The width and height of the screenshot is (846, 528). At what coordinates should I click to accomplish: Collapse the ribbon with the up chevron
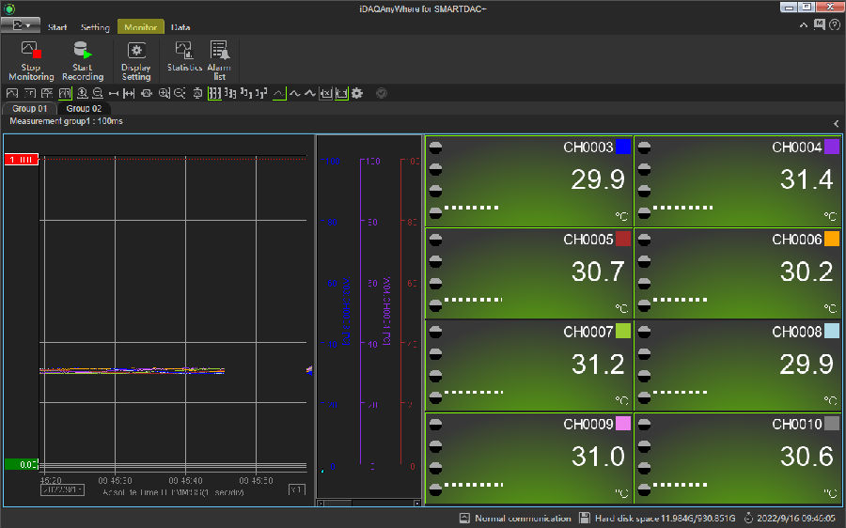pyautogui.click(x=804, y=24)
